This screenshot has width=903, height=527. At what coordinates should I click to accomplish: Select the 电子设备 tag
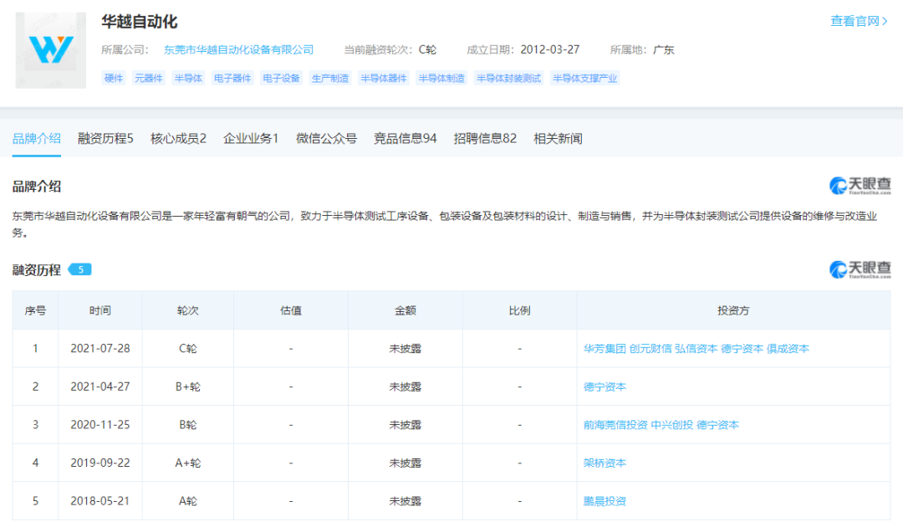click(x=281, y=79)
